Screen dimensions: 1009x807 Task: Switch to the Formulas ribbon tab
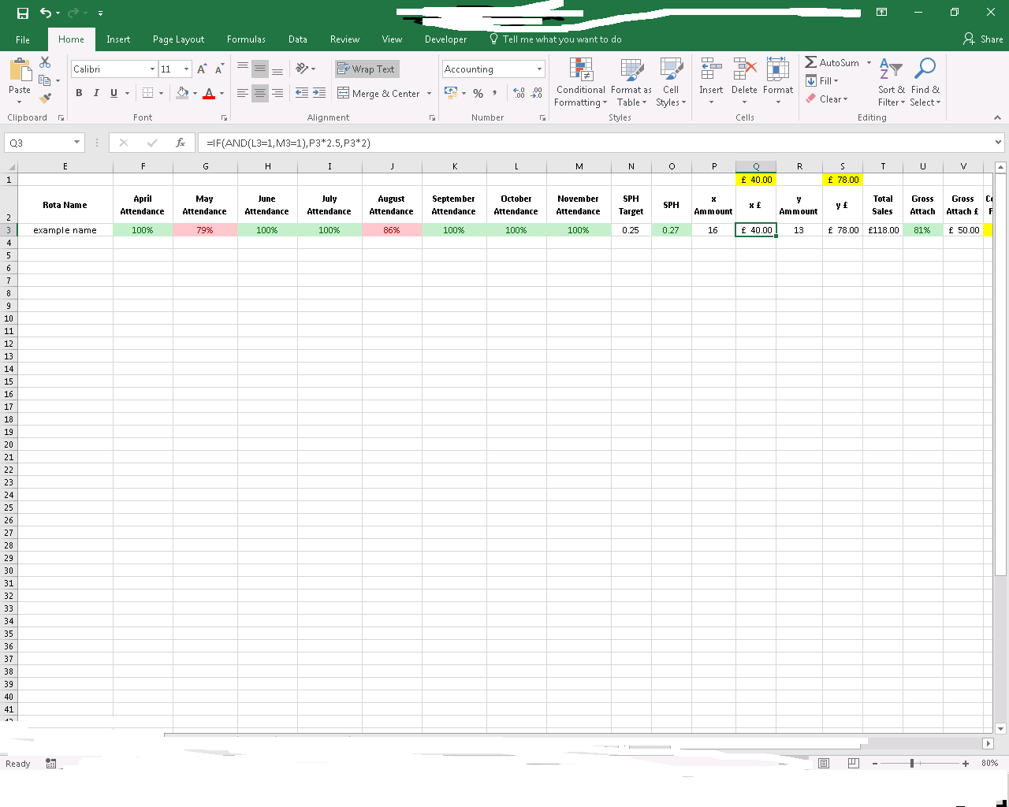pos(246,39)
